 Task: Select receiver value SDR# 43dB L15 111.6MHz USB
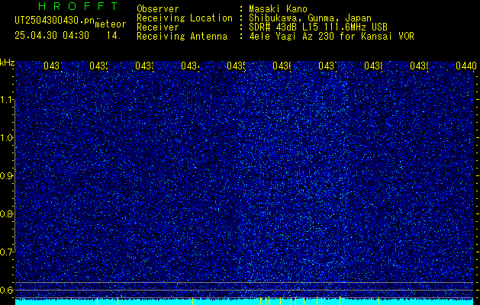[x=318, y=27]
